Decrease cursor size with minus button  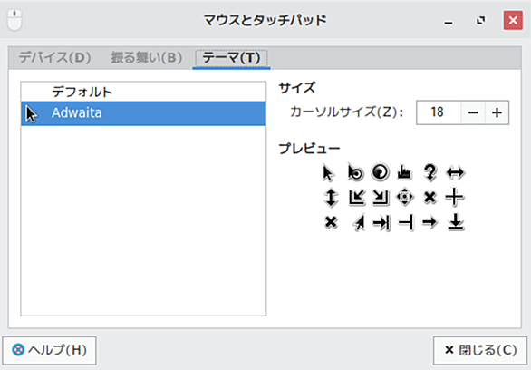(x=473, y=112)
